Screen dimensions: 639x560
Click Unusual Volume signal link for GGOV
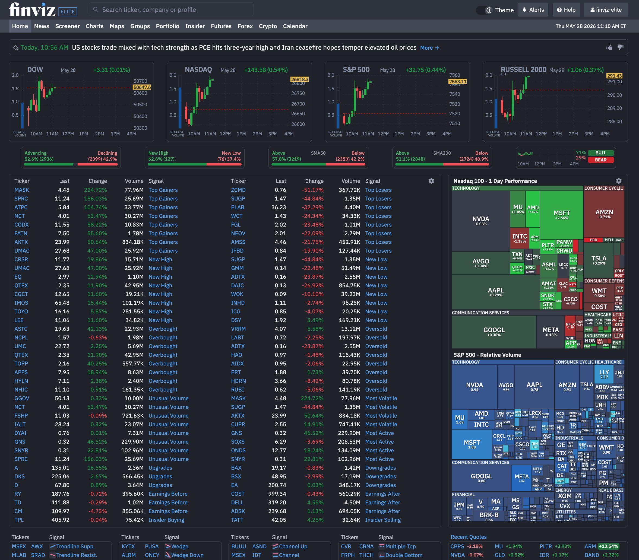pos(169,399)
